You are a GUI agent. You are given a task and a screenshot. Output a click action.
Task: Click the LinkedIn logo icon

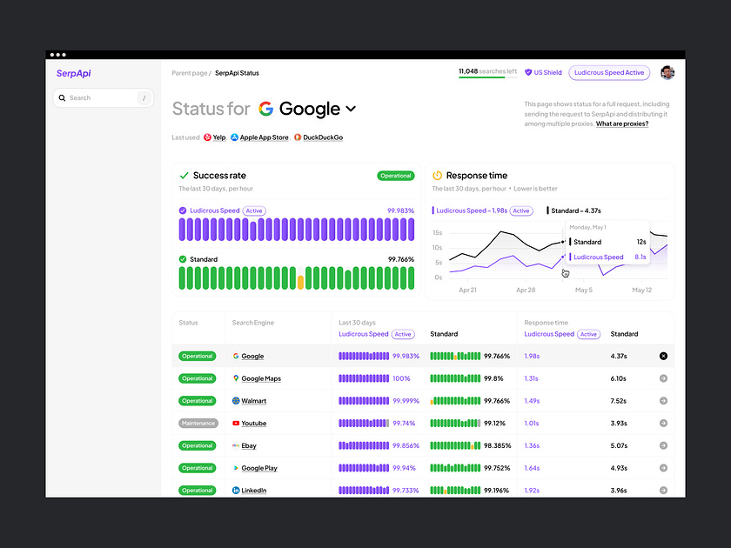(236, 491)
